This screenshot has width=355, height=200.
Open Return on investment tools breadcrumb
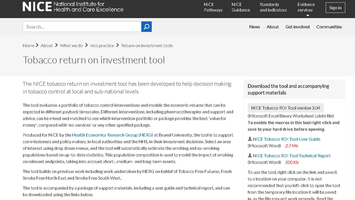coord(147,45)
